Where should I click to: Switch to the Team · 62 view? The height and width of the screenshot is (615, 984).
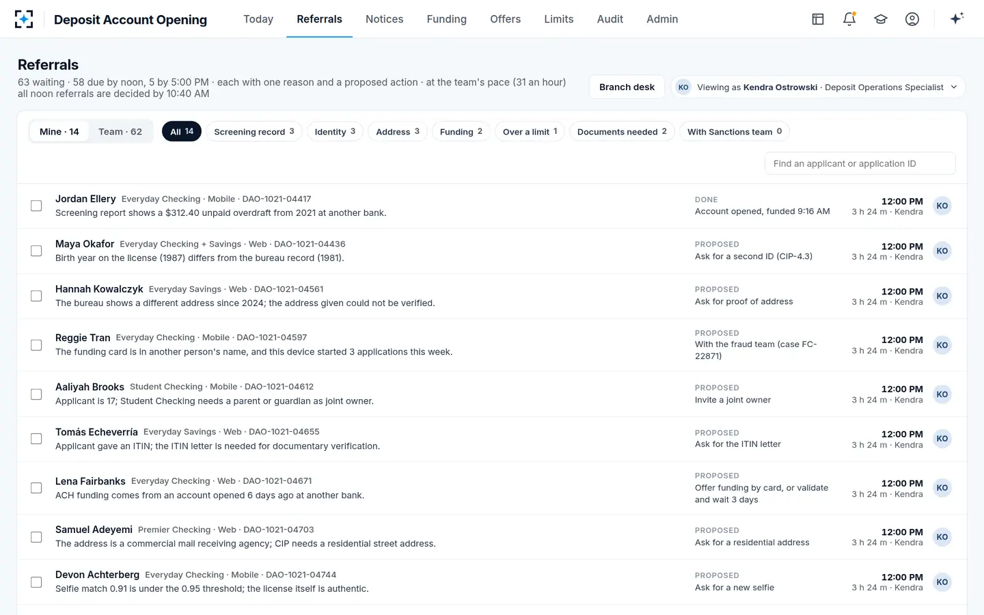tap(120, 132)
